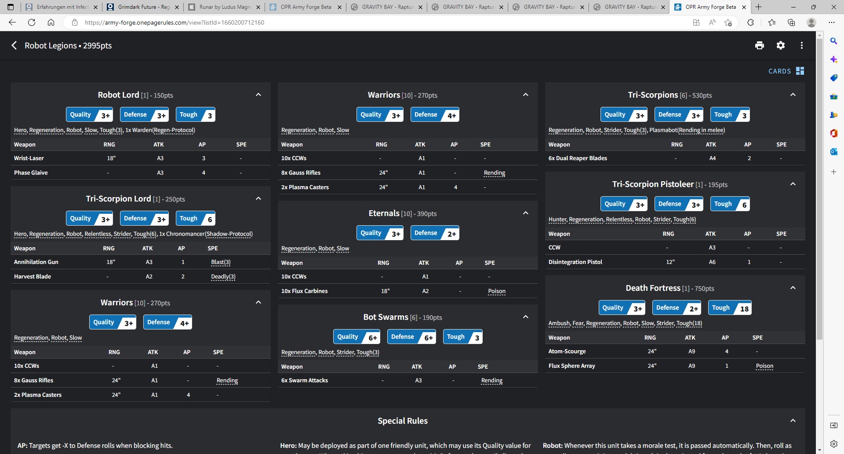Open the sidebar Office icon
This screenshot has height=454, width=844.
coord(833,133)
